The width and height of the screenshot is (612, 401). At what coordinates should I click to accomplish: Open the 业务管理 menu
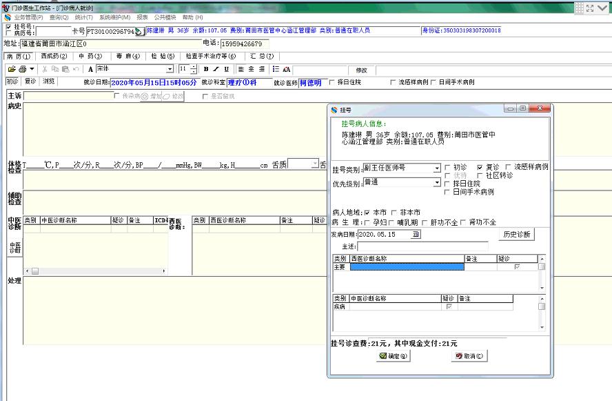[x=28, y=17]
